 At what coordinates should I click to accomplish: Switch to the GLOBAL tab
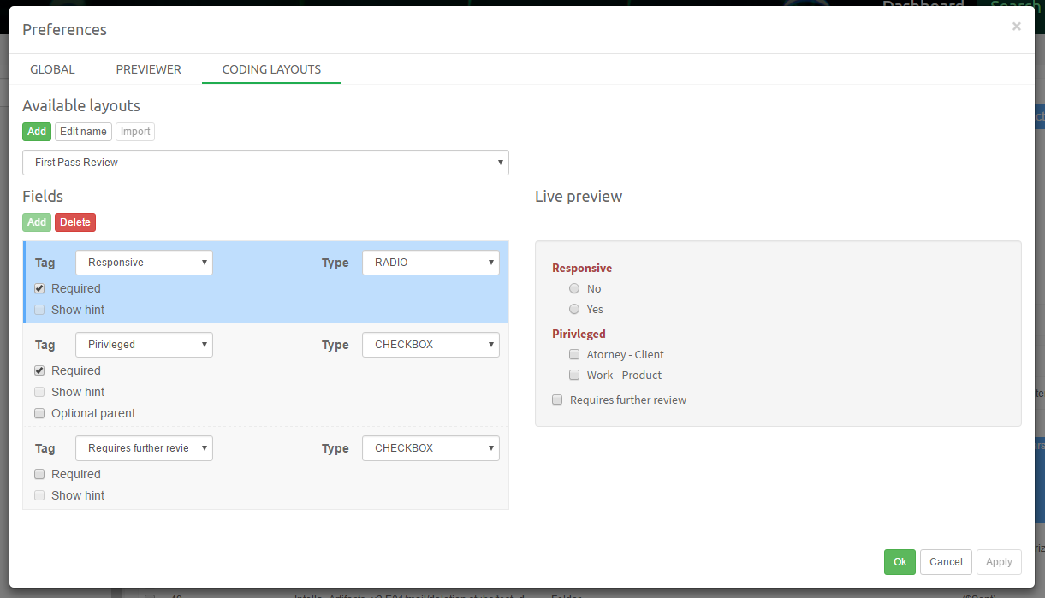coord(52,69)
